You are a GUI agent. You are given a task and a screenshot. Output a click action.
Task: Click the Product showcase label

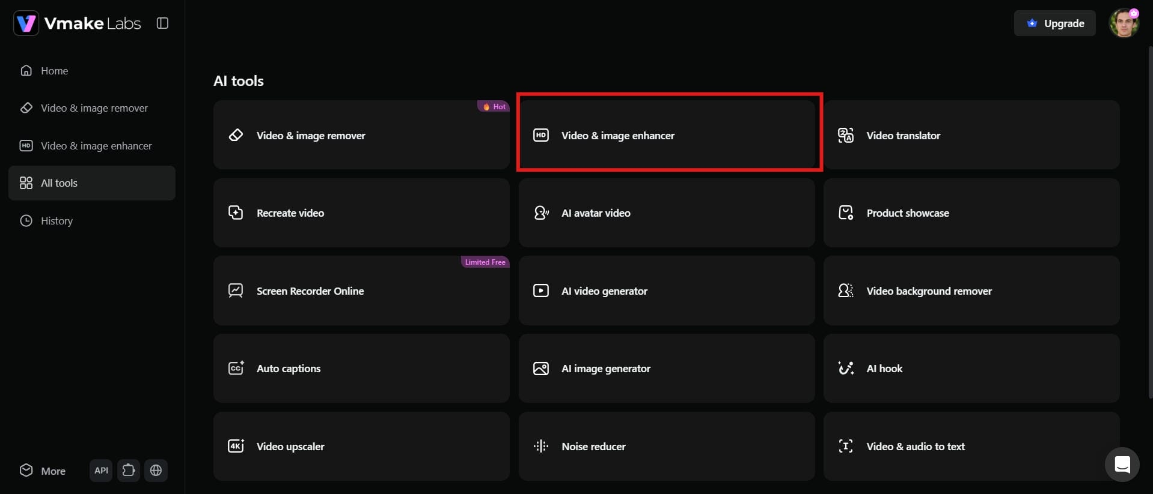[908, 213]
